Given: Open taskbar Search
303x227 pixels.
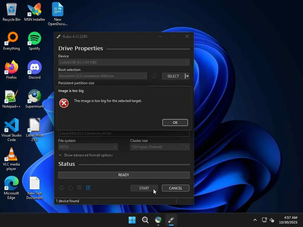Looking at the screenshot, I should [145, 220].
